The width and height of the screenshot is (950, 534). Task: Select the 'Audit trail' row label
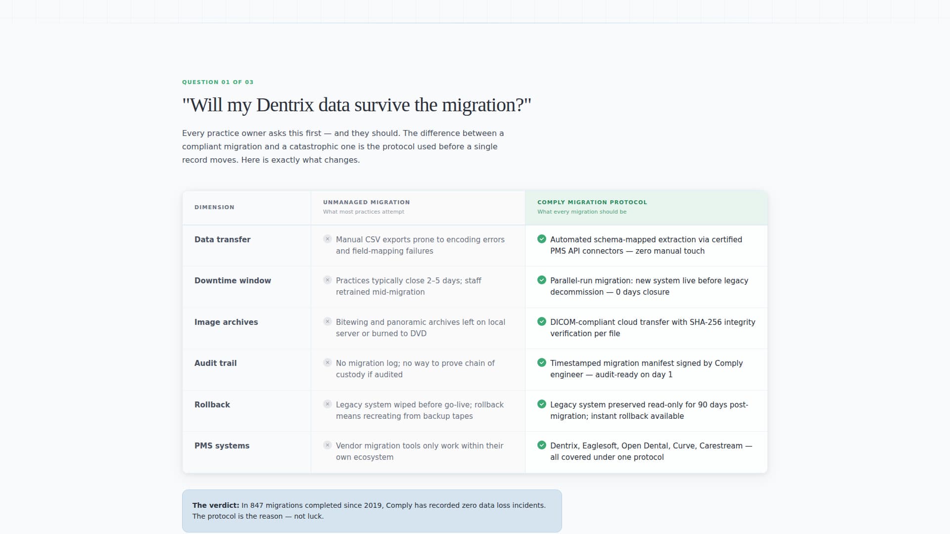coord(215,363)
